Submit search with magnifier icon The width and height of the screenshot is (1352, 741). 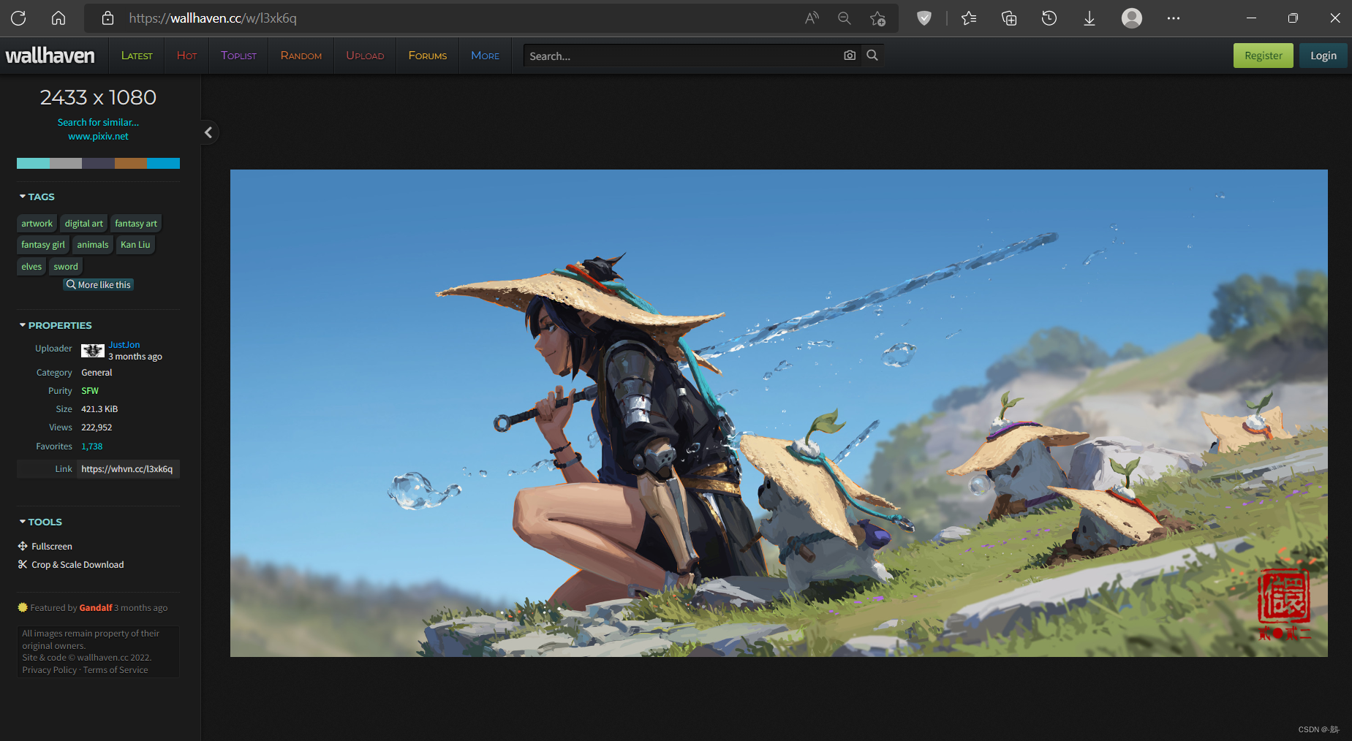coord(872,56)
